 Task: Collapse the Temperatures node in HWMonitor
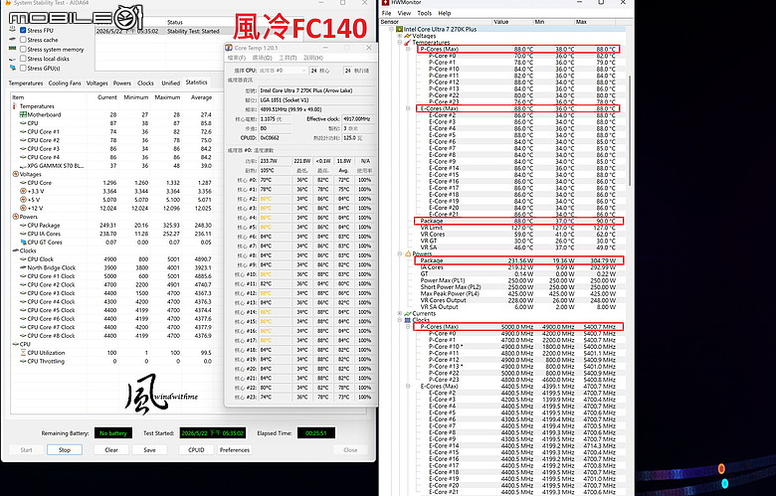pyautogui.click(x=400, y=43)
